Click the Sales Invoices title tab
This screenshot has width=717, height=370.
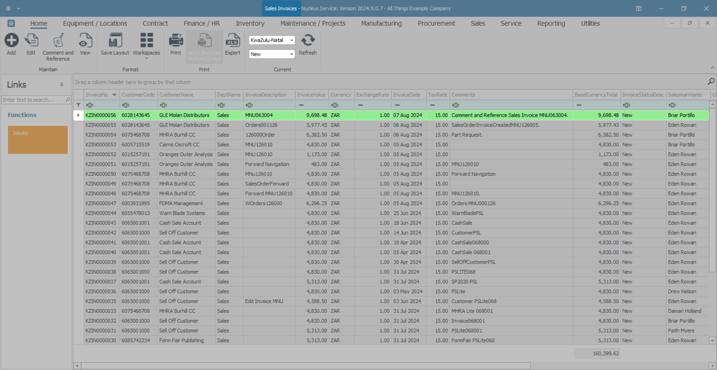(281, 8)
